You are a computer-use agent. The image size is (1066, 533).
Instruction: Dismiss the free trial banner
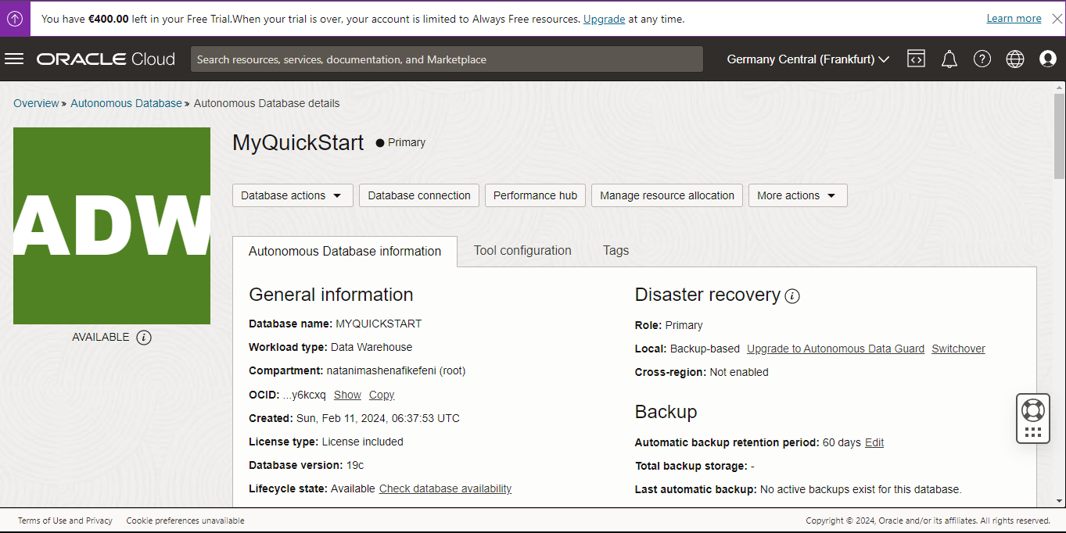1057,19
